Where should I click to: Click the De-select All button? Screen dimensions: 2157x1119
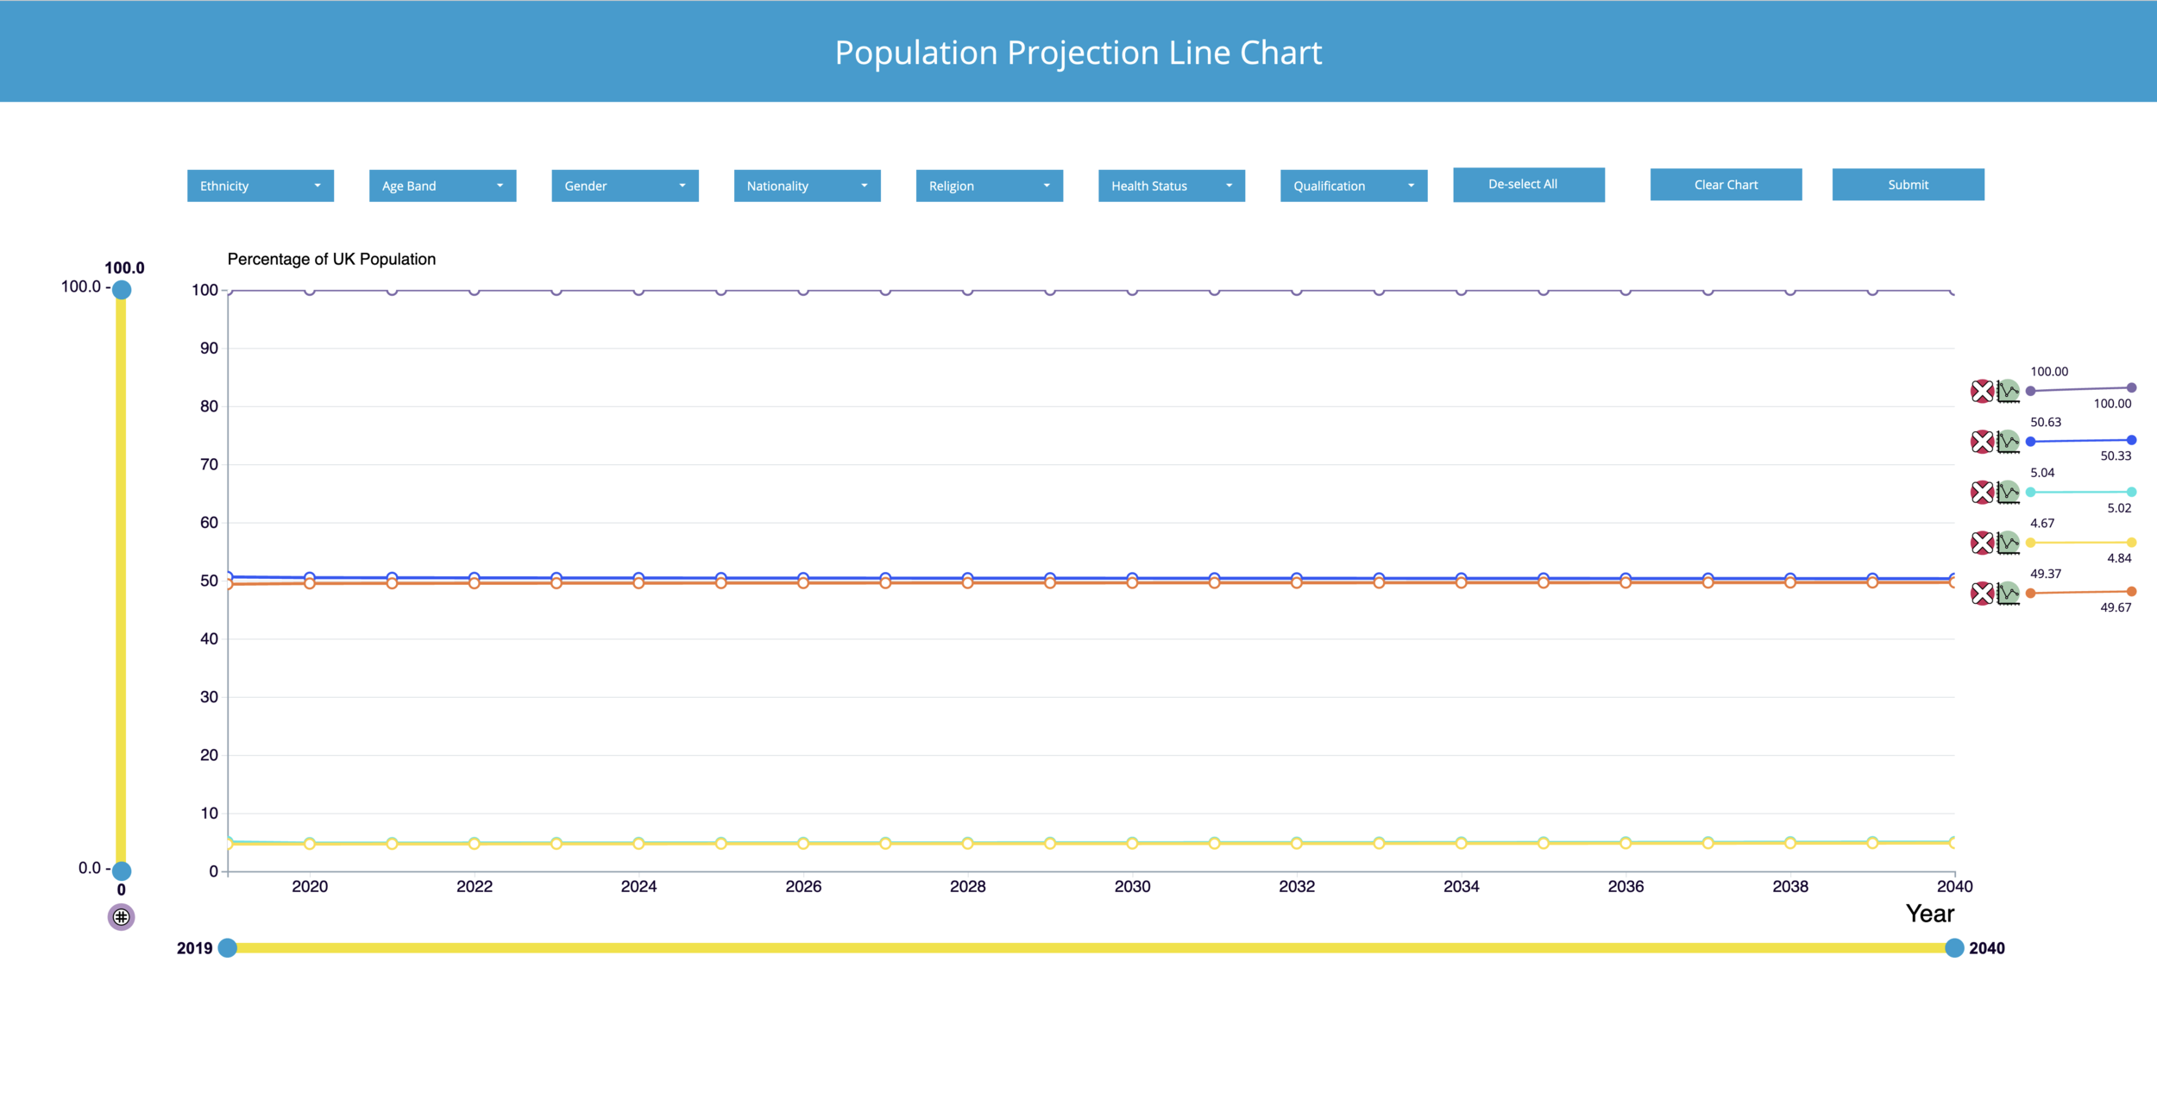[x=1529, y=185]
